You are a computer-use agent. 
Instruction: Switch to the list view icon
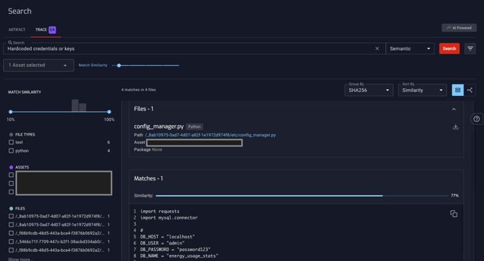(x=457, y=90)
